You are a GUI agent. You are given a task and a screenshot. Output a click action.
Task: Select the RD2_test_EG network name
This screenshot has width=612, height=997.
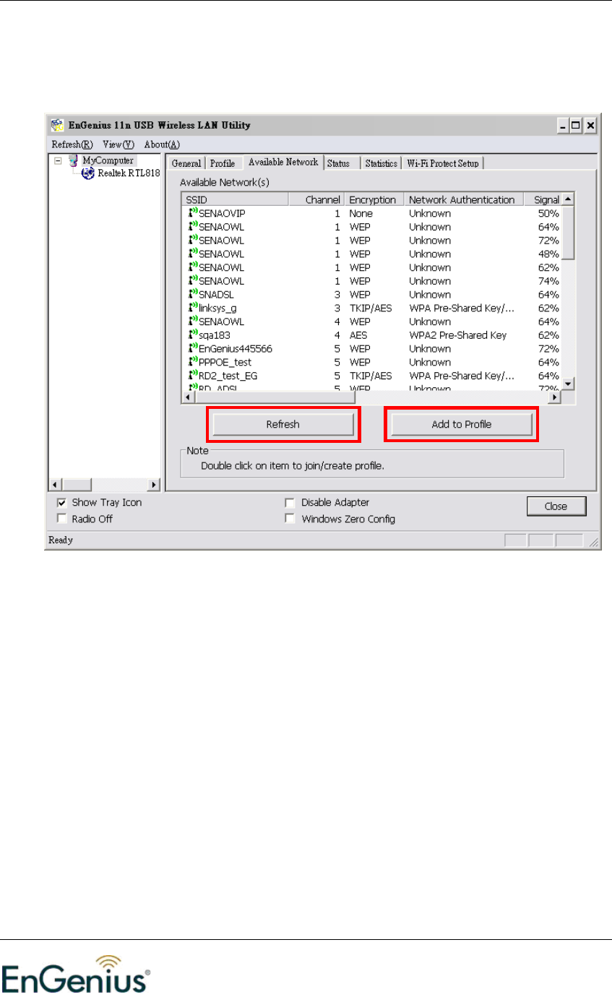pyautogui.click(x=228, y=376)
